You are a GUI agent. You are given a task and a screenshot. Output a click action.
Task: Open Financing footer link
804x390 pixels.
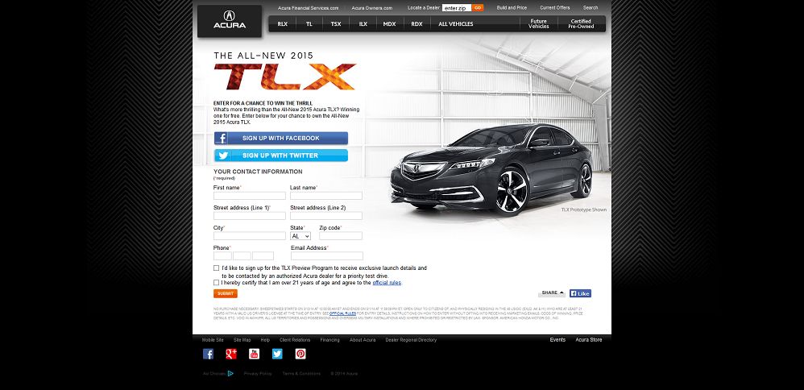click(329, 340)
